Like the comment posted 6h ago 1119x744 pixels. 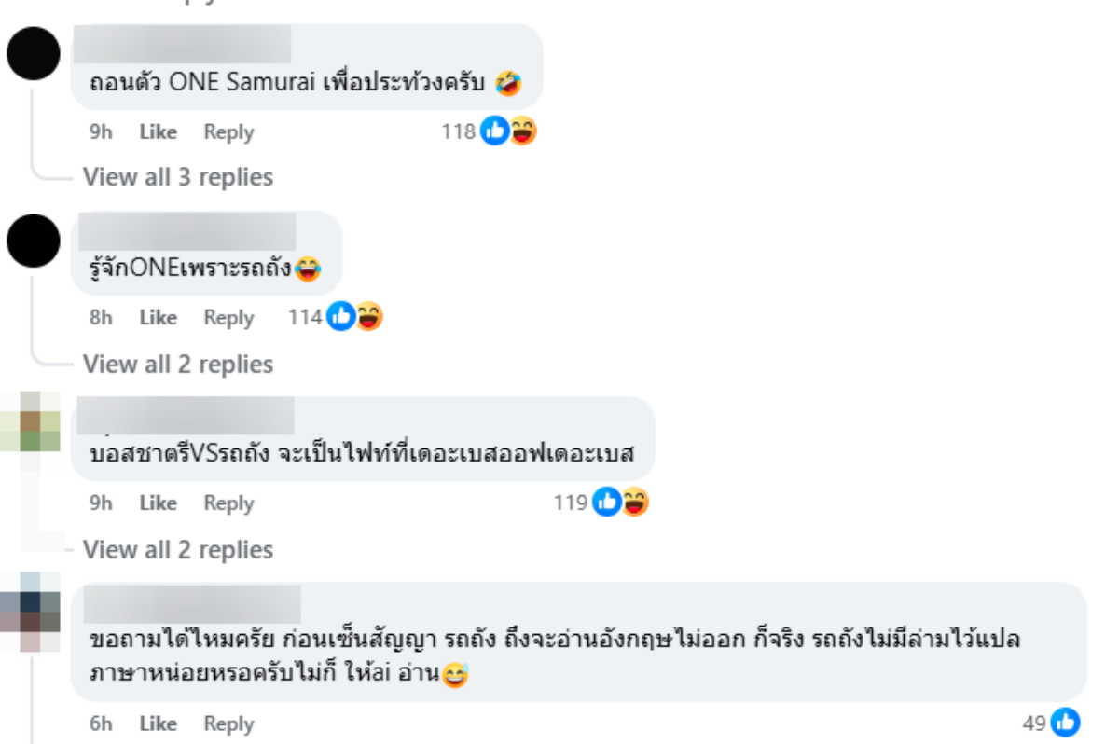tap(158, 723)
